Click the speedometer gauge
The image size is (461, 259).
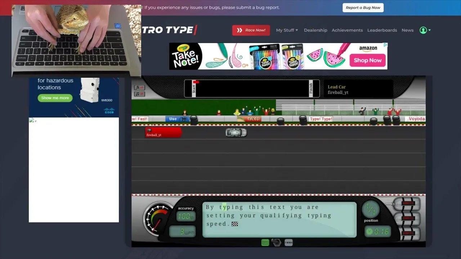158,218
